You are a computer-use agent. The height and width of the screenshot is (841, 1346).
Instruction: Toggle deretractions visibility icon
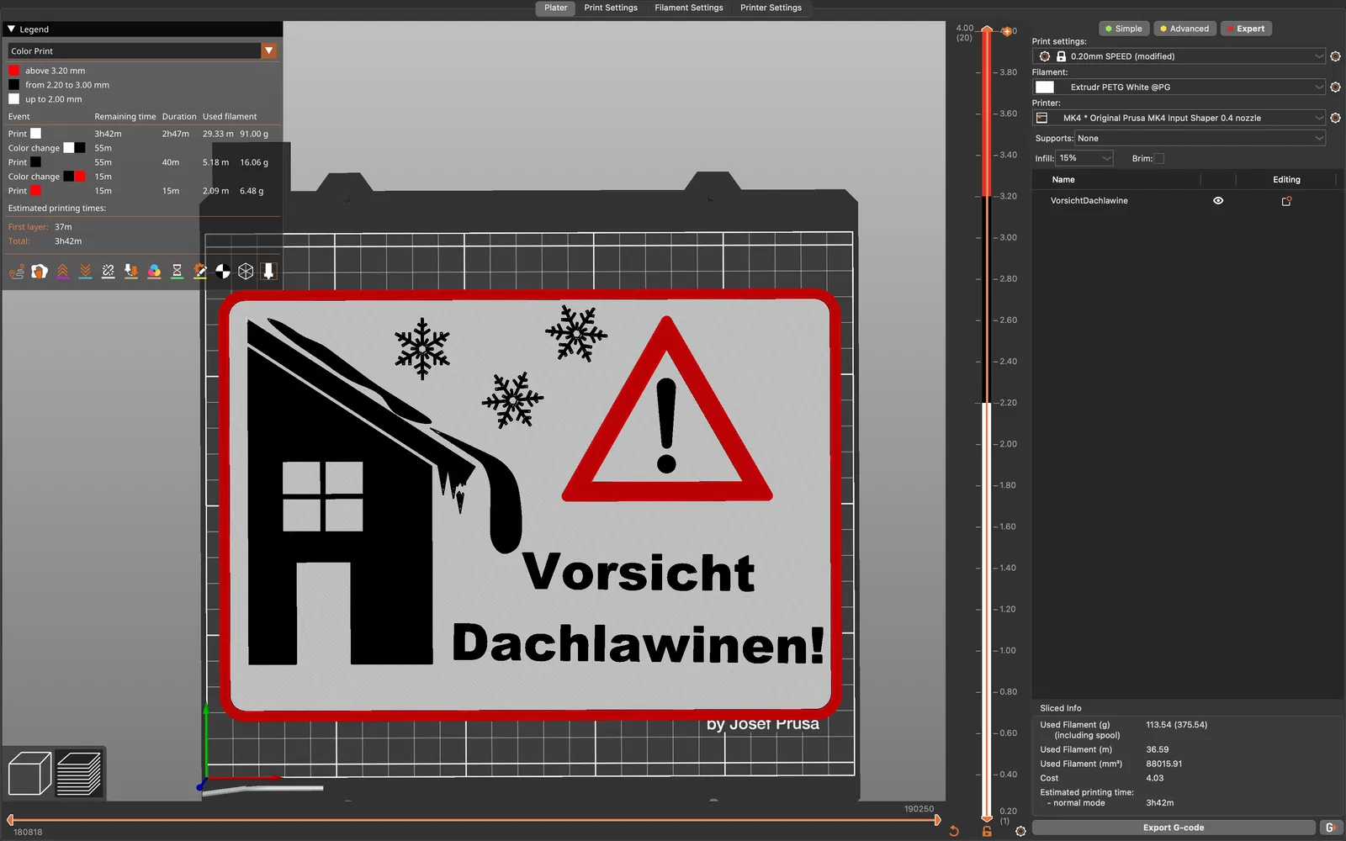point(85,271)
